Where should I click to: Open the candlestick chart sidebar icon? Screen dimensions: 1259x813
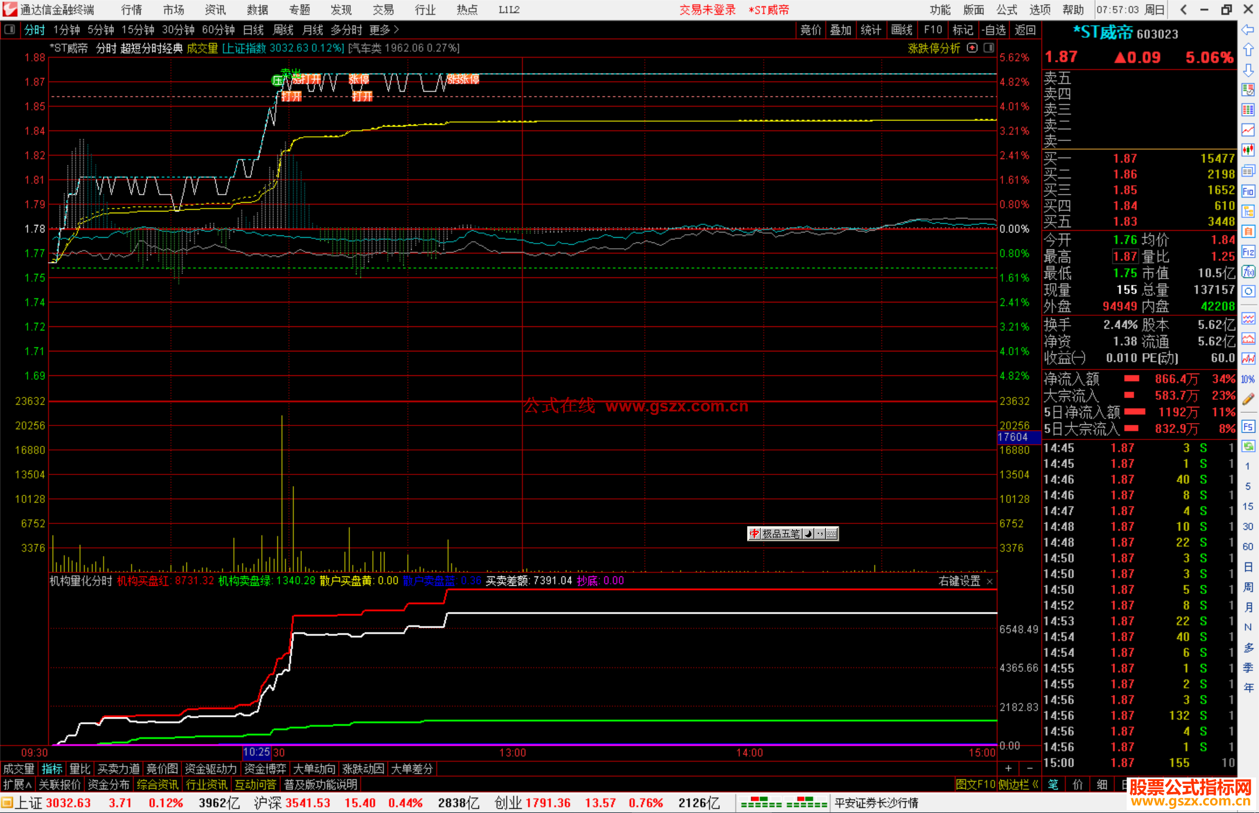click(x=1248, y=150)
